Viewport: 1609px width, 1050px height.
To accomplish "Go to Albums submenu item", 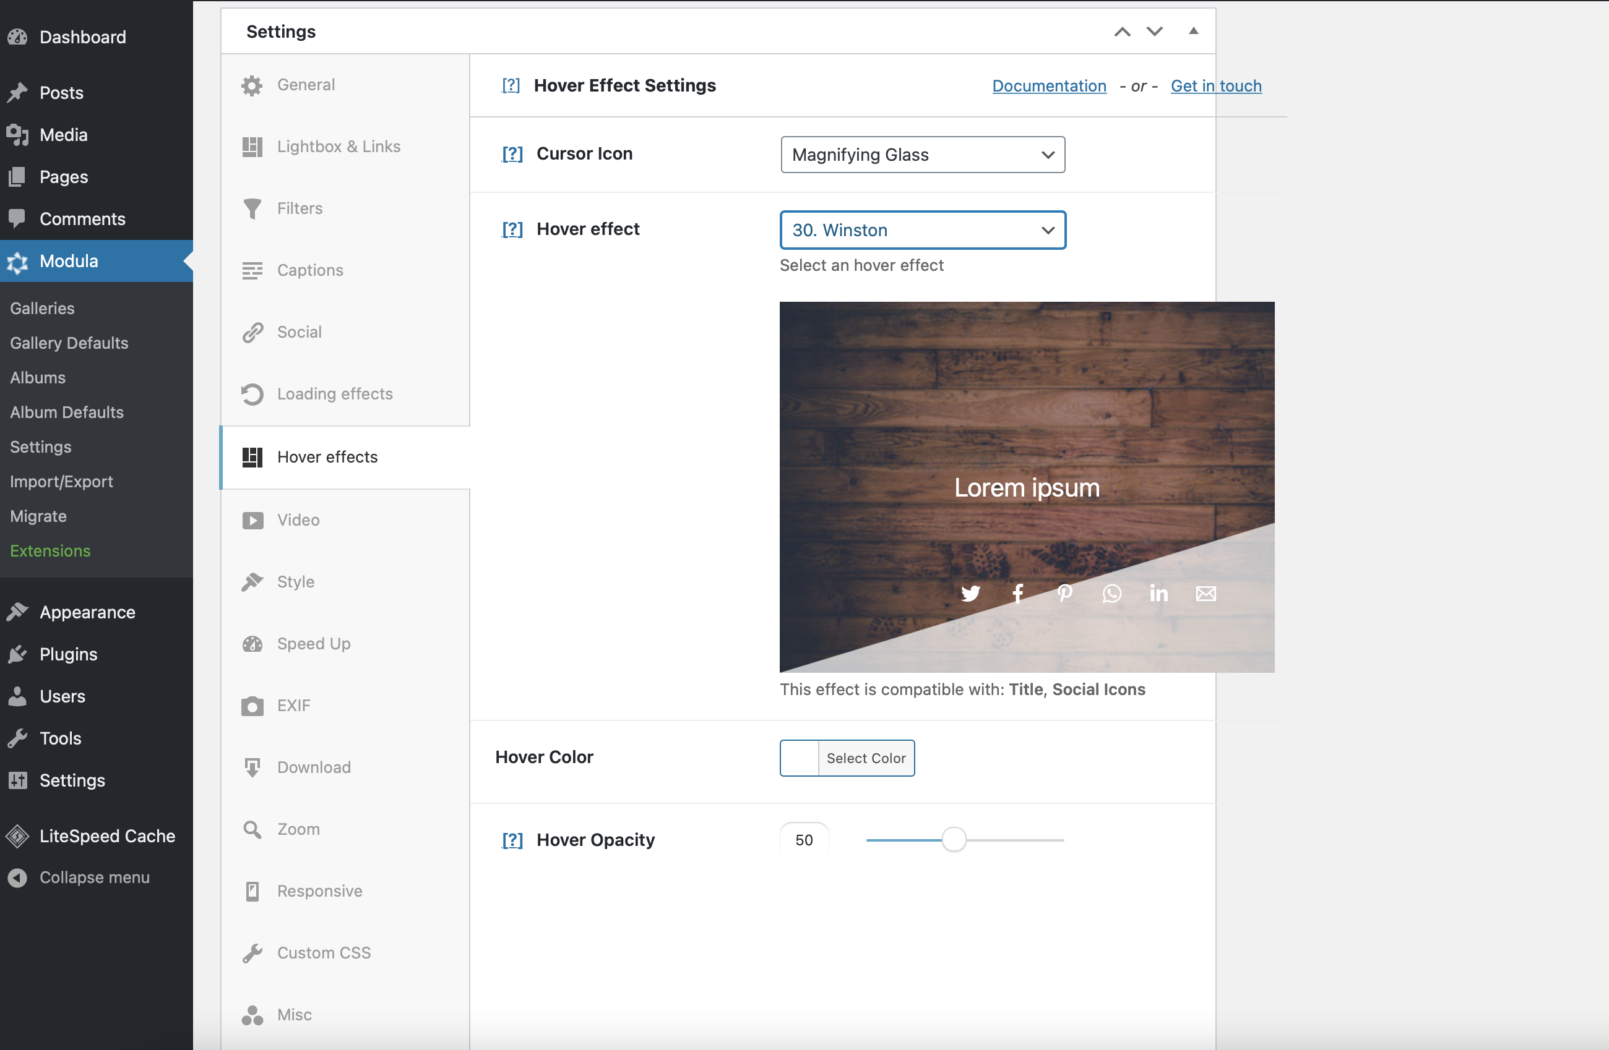I will coord(38,378).
